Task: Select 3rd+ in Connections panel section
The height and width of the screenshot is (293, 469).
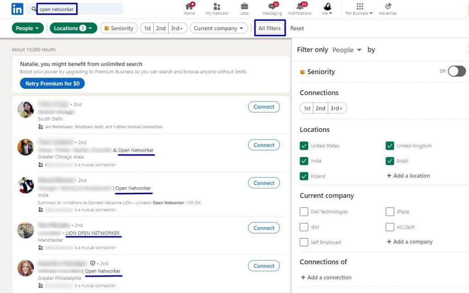Action: click(x=337, y=108)
